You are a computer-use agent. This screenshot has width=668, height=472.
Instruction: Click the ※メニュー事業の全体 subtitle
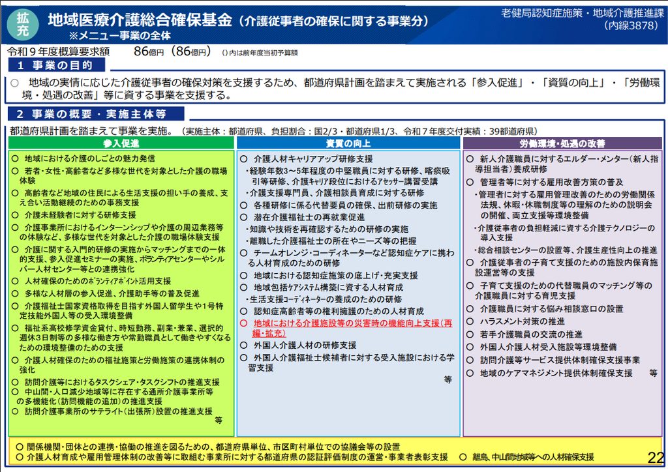[120, 36]
